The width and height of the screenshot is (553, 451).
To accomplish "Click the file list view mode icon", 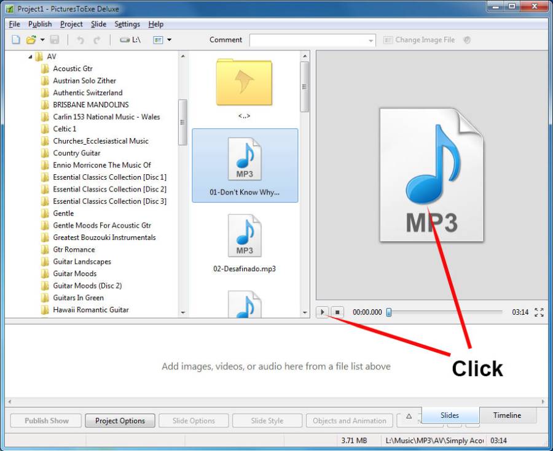I will pyautogui.click(x=157, y=40).
